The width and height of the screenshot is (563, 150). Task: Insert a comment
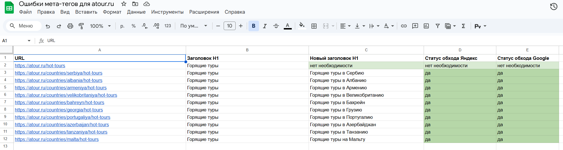point(415,26)
